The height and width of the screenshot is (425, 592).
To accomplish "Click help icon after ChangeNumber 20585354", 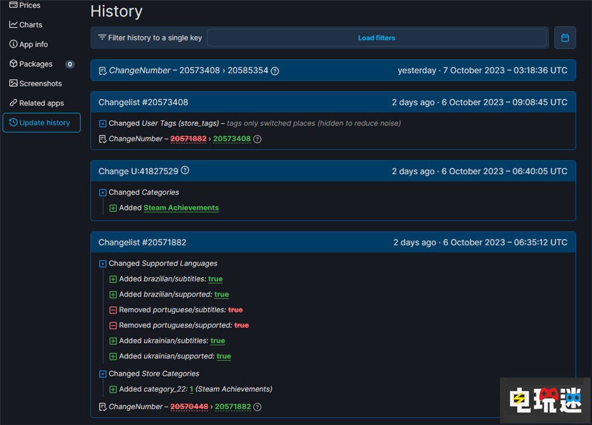I will (x=275, y=71).
